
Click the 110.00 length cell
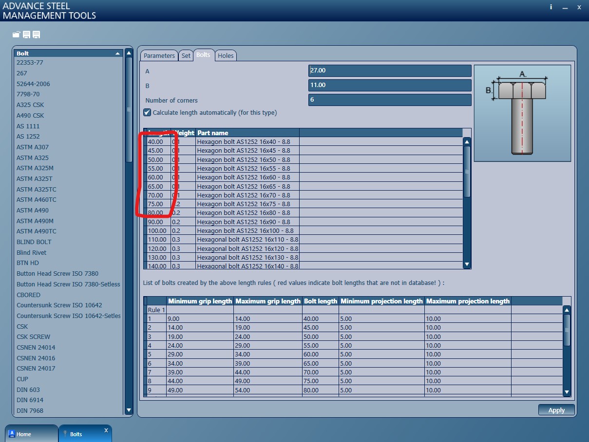pyautogui.click(x=158, y=240)
